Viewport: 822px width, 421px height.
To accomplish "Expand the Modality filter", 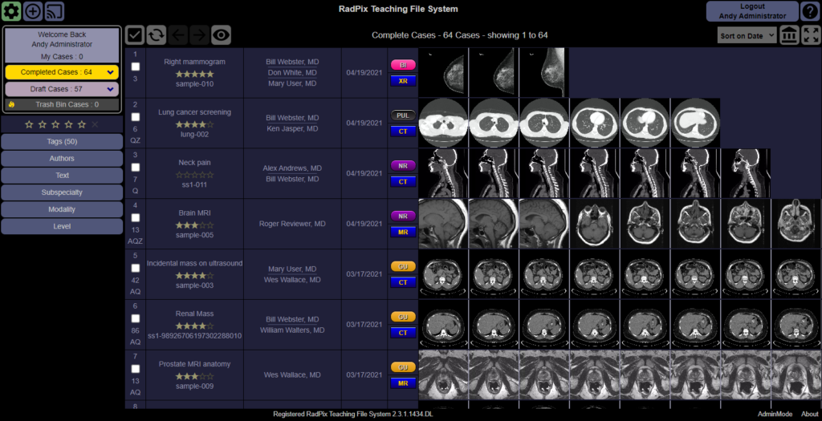I will 62,209.
